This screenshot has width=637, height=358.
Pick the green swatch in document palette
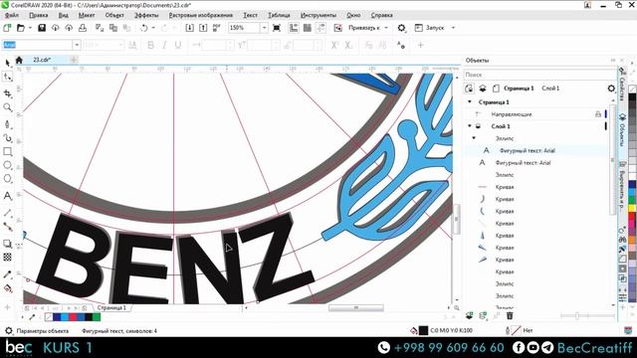(97, 317)
